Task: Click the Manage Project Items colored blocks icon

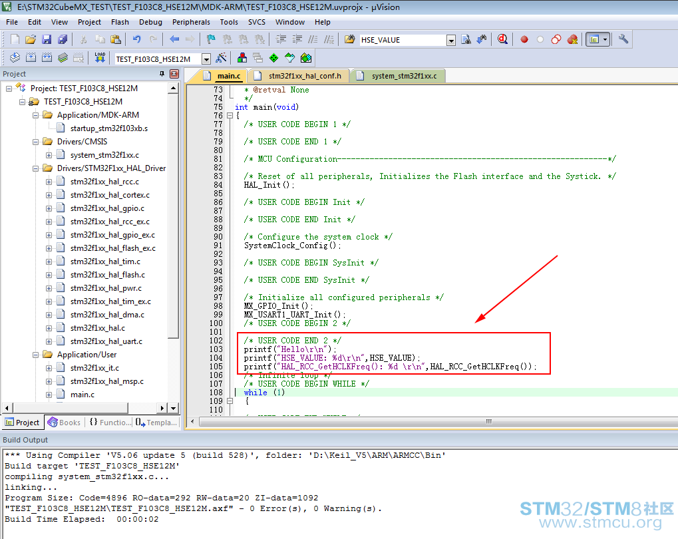Action: [x=242, y=57]
